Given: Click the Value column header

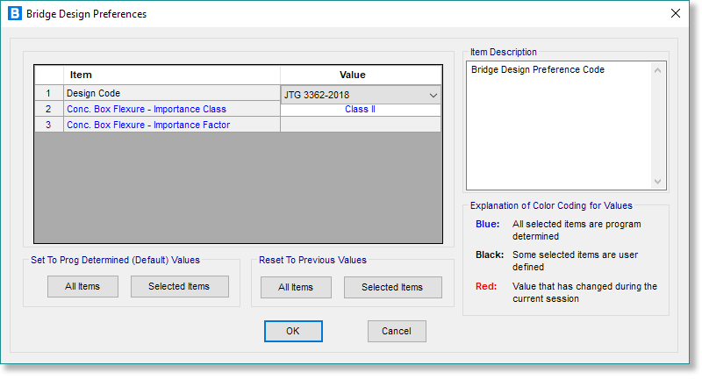Looking at the screenshot, I should click(x=360, y=75).
